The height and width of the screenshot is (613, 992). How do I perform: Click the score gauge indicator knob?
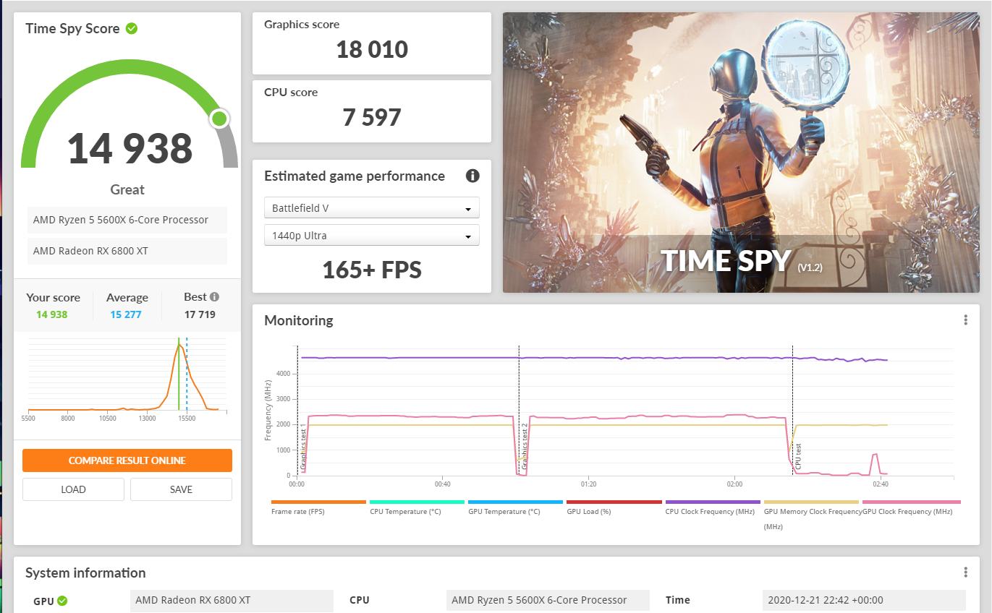[x=219, y=119]
